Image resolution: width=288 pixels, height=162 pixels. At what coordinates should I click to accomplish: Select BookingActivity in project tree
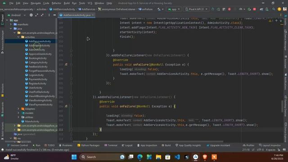37,58
